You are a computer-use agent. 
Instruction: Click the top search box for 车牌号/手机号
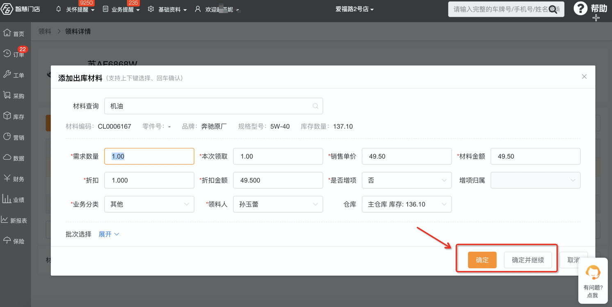pyautogui.click(x=506, y=9)
